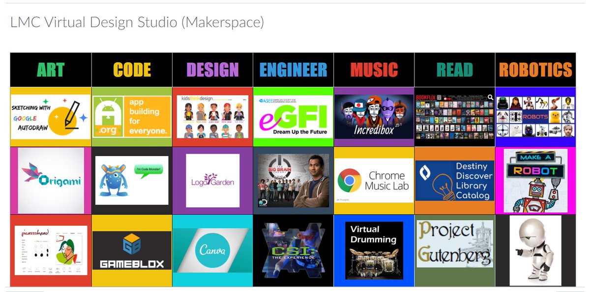Select the Make a Robot activity

(x=535, y=179)
